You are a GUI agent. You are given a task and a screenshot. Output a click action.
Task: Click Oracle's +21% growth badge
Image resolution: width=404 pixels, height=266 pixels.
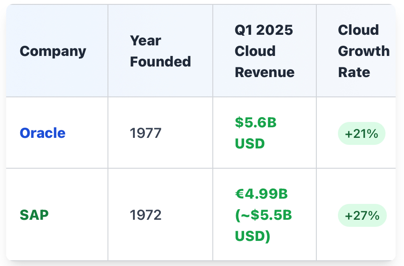point(361,134)
